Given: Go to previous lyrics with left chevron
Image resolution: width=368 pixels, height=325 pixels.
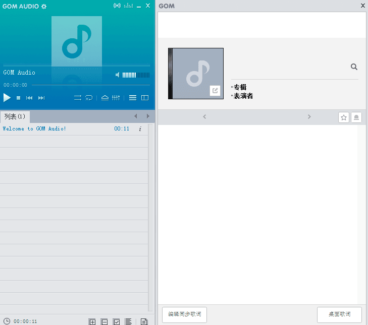Looking at the screenshot, I should click(x=204, y=117).
